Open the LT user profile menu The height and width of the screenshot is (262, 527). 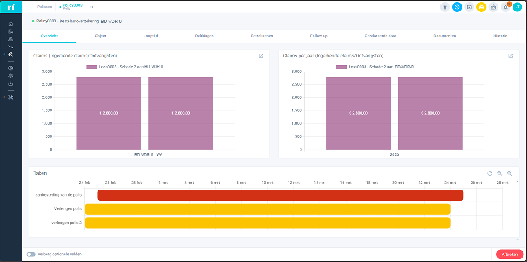click(517, 7)
